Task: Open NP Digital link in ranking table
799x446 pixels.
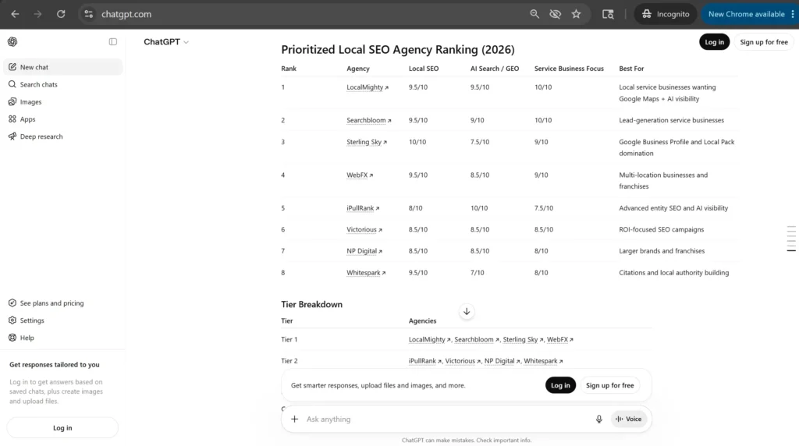Action: (364, 251)
